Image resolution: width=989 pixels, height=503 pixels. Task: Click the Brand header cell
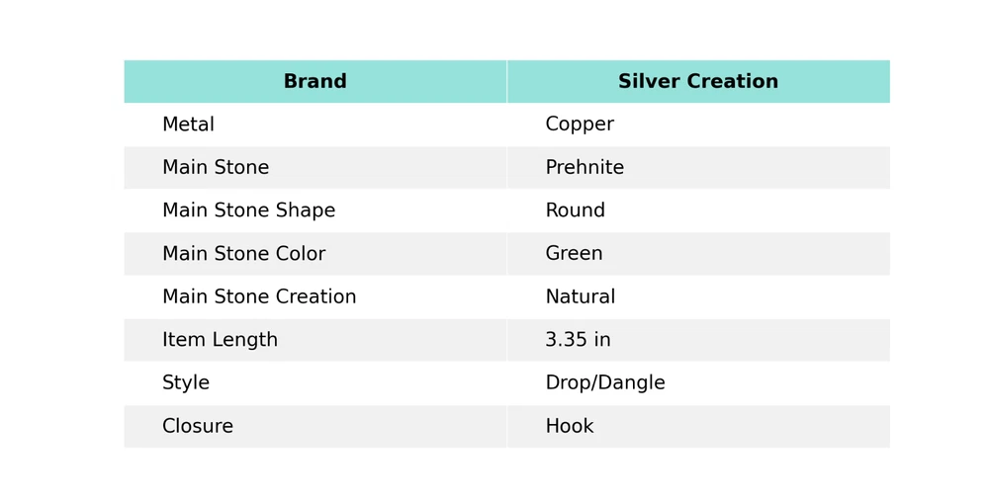point(315,82)
